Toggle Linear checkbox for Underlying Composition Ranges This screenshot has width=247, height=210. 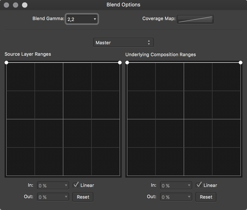[199, 185]
